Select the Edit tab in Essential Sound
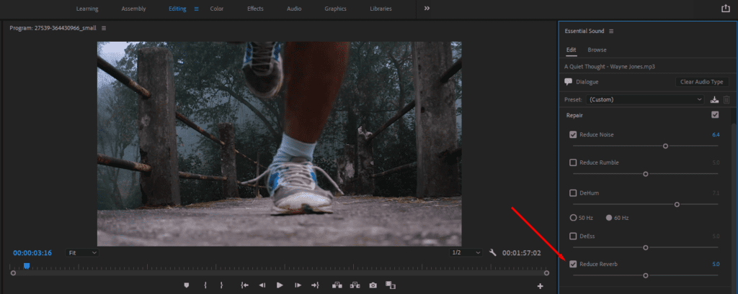The width and height of the screenshot is (738, 294). (x=571, y=50)
